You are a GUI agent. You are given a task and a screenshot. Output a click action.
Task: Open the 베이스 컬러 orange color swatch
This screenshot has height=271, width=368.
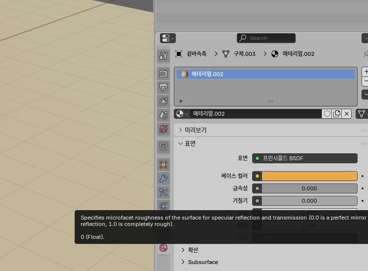[x=310, y=176]
